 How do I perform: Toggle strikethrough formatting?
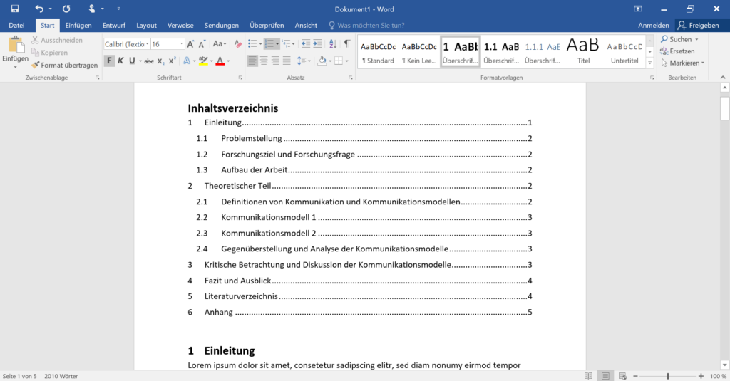click(149, 61)
